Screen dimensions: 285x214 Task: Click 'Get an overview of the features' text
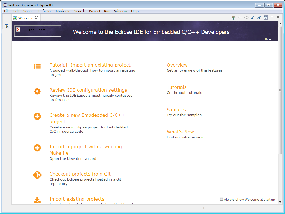point(195,70)
